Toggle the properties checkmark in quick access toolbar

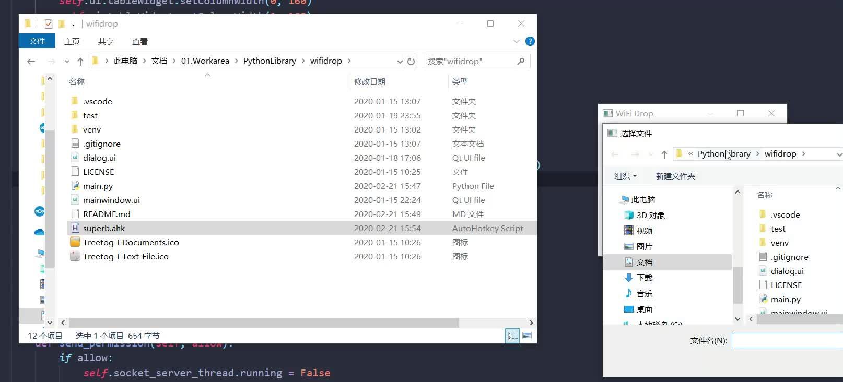pos(49,23)
